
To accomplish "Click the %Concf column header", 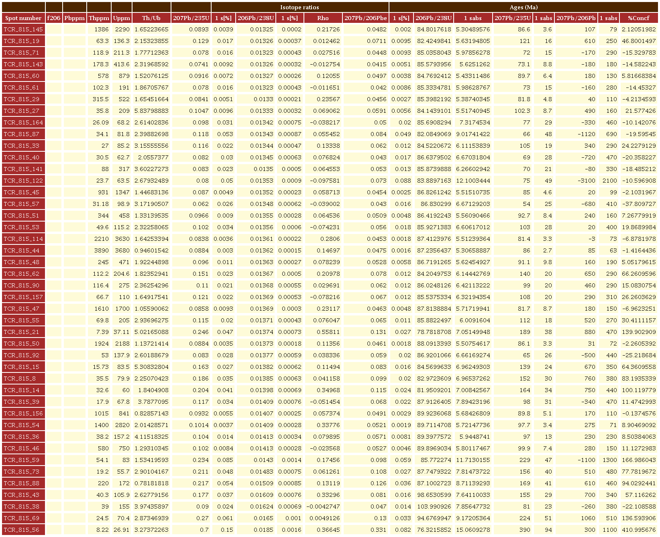I will (638, 18).
